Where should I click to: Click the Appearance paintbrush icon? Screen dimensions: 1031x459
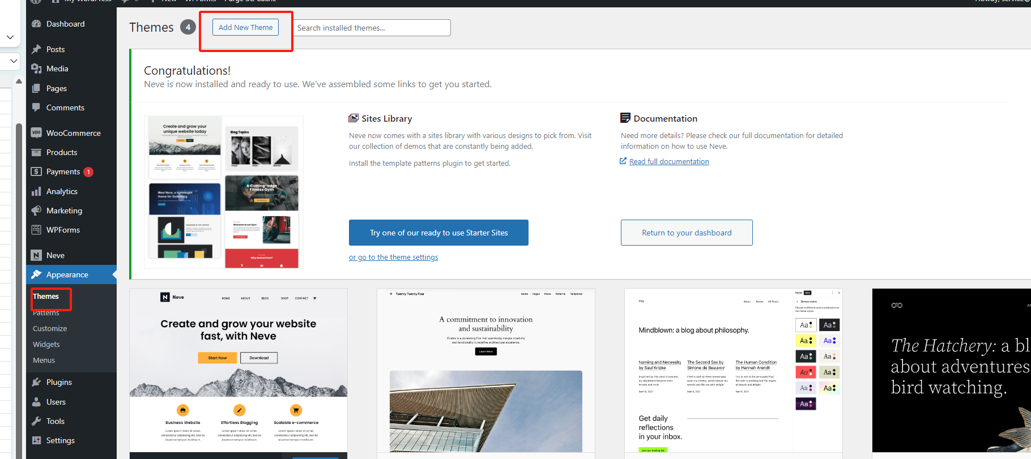click(x=36, y=274)
